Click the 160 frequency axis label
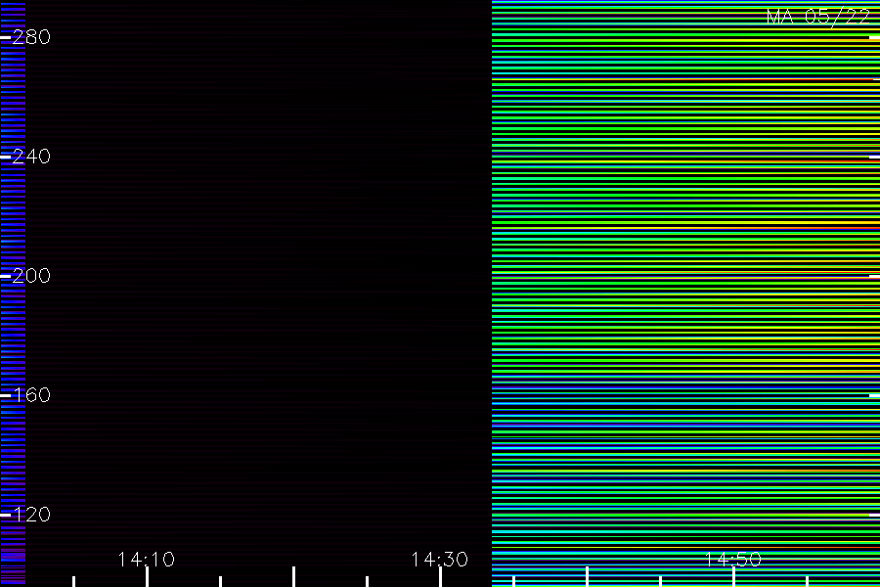Screen dimensions: 880x587 pyautogui.click(x=31, y=395)
